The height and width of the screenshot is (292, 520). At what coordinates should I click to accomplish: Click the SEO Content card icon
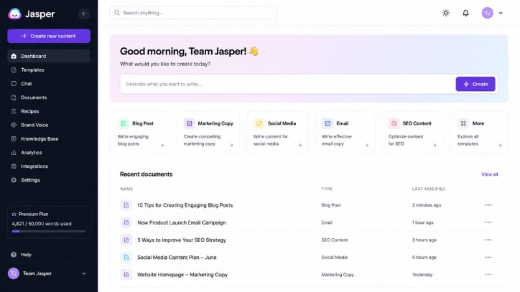click(394, 123)
